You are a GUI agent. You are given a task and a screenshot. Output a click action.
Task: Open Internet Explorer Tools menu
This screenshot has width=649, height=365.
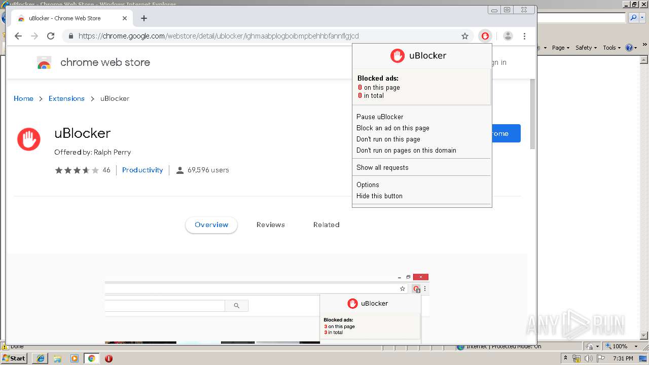pyautogui.click(x=612, y=48)
